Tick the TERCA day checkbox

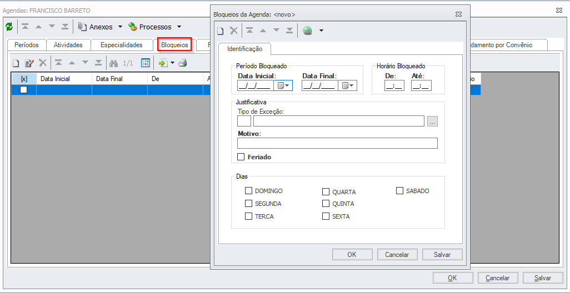tap(249, 216)
